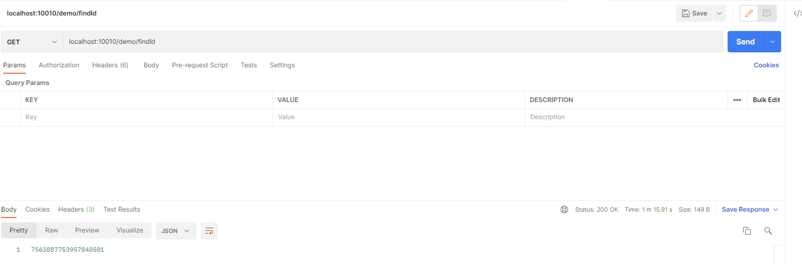Open the JSON format dropdown
The image size is (802, 264).
click(176, 231)
